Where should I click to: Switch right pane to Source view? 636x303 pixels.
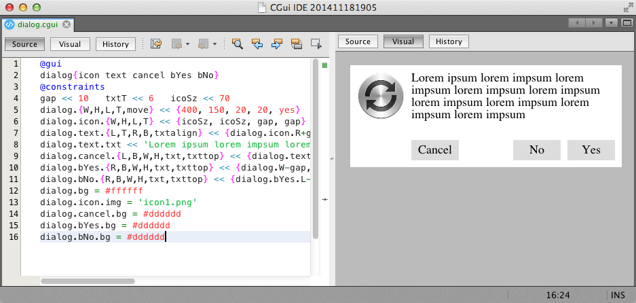[x=358, y=41]
